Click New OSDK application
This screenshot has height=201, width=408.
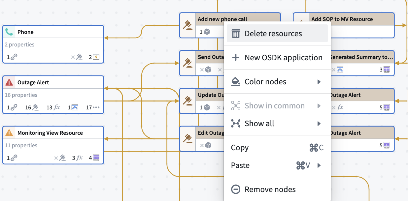[284, 57]
